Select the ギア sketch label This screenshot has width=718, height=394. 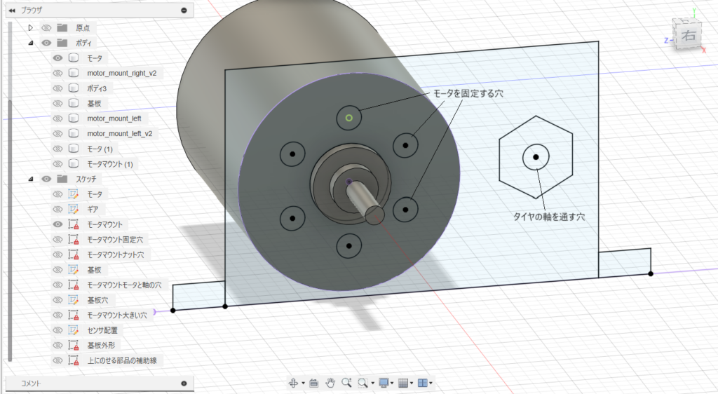93,209
